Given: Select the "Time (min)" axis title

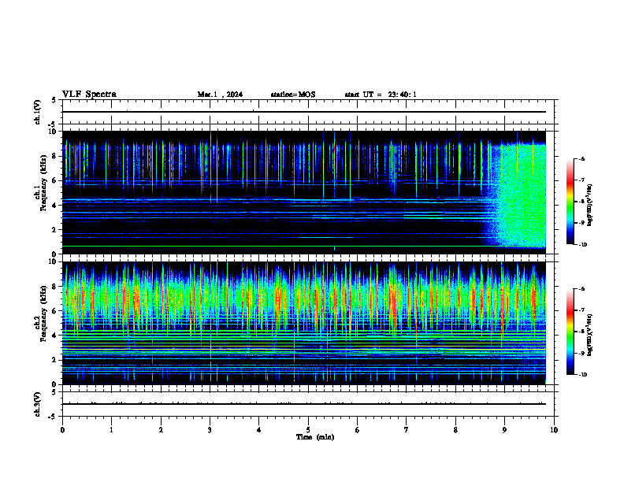Looking at the screenshot, I should click(x=315, y=437).
